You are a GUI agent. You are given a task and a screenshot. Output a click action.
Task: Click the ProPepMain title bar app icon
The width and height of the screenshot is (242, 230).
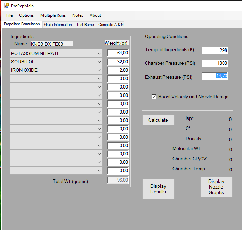point(7,6)
